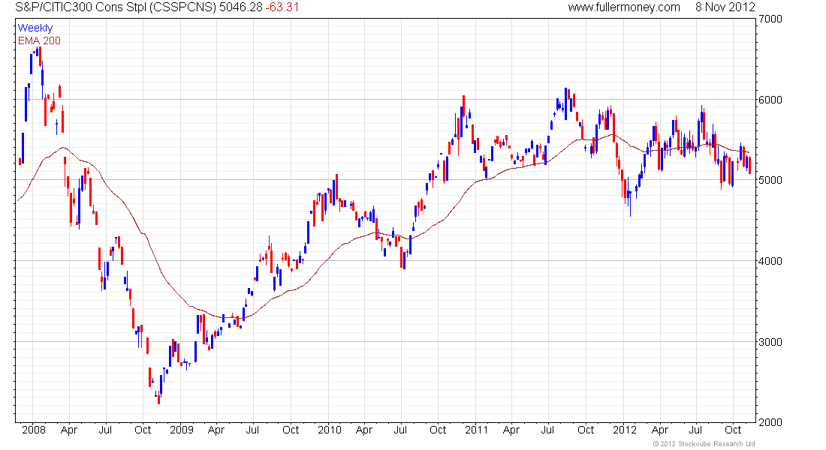Screen dimensions: 826x450
Task: Click the 2012 x-axis year label
Action: pyautogui.click(x=624, y=430)
